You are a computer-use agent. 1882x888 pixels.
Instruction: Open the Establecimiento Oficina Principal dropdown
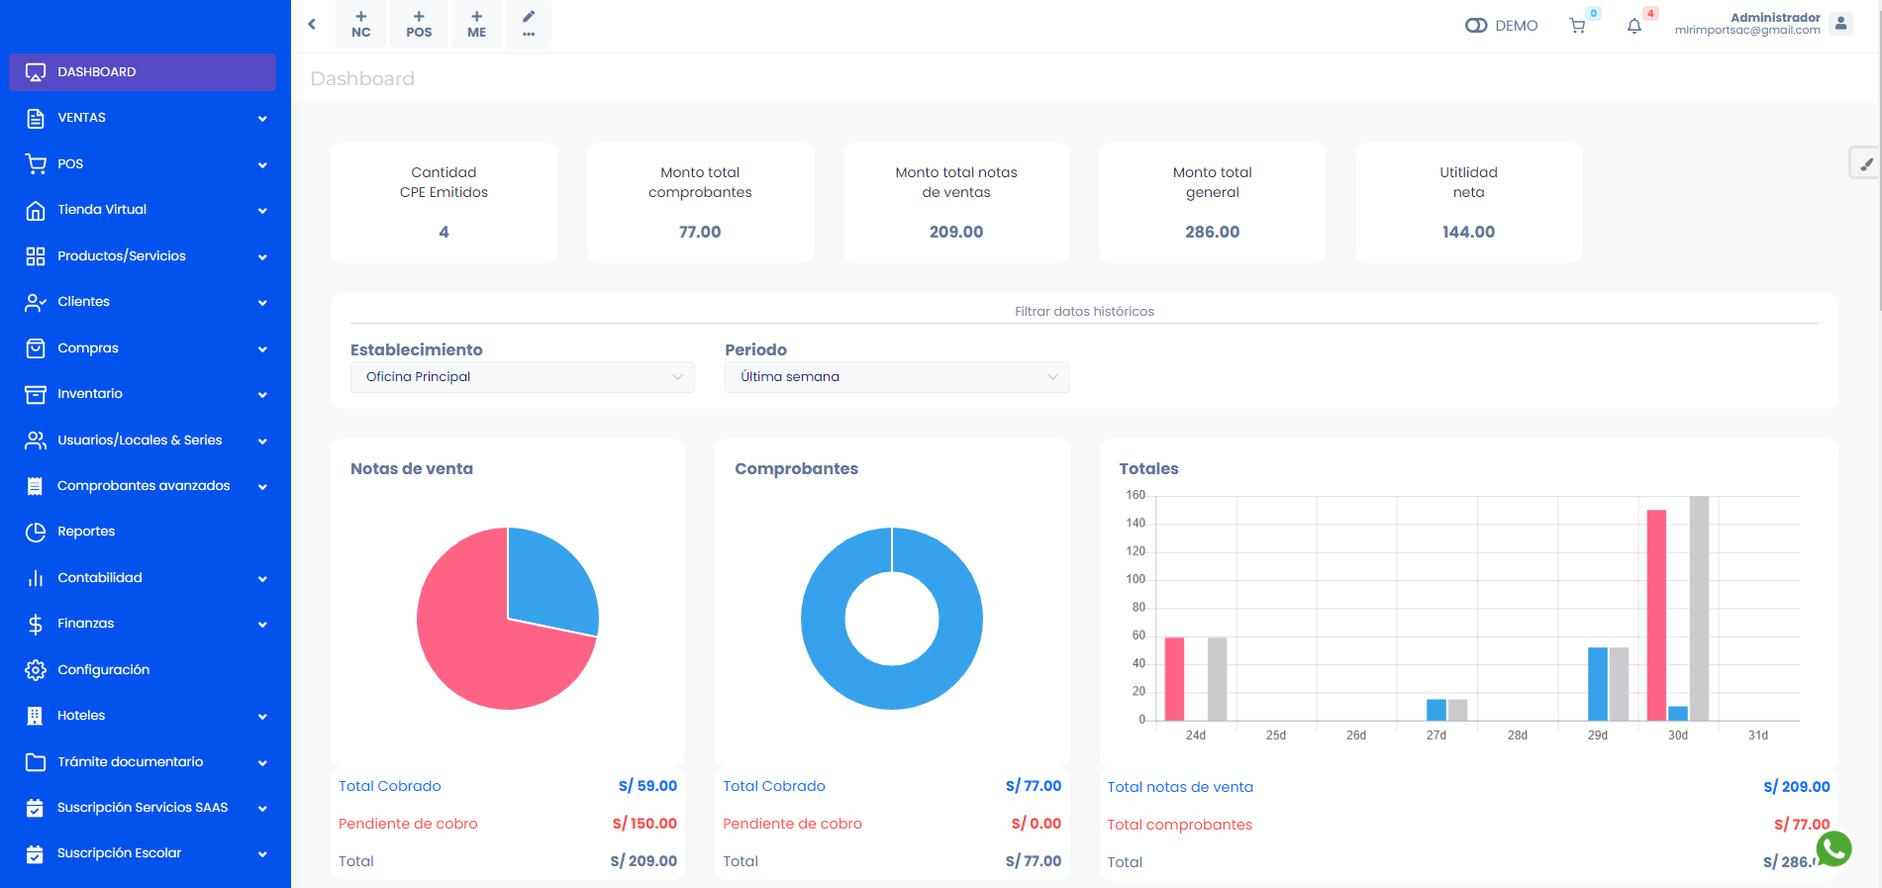(523, 377)
